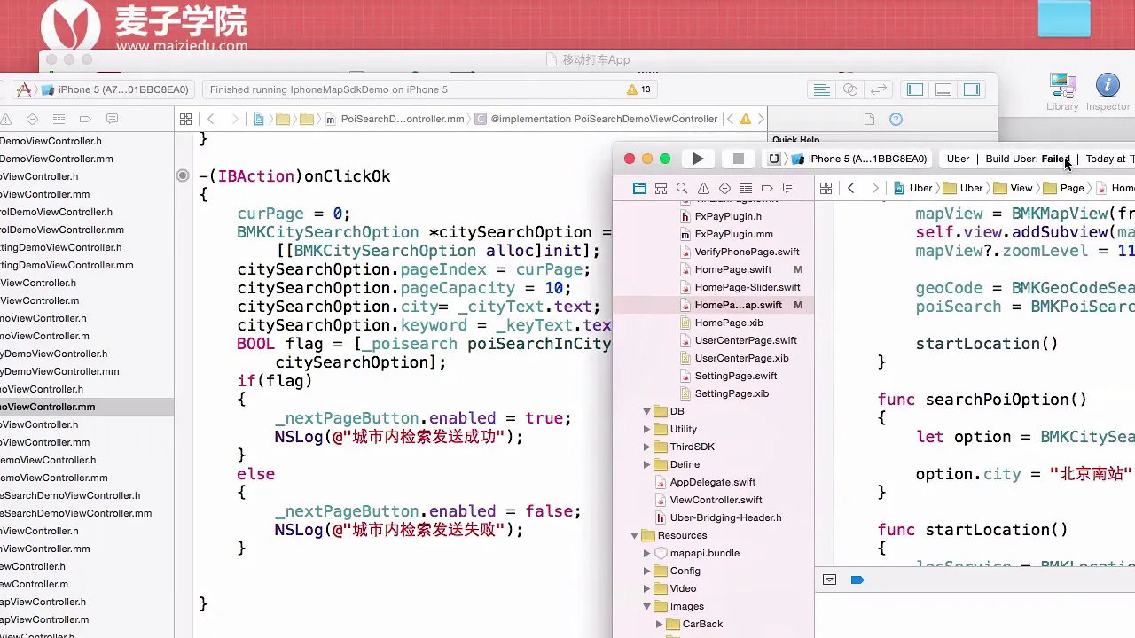Go back in Uber editor history
The height and width of the screenshot is (638, 1135).
[851, 188]
